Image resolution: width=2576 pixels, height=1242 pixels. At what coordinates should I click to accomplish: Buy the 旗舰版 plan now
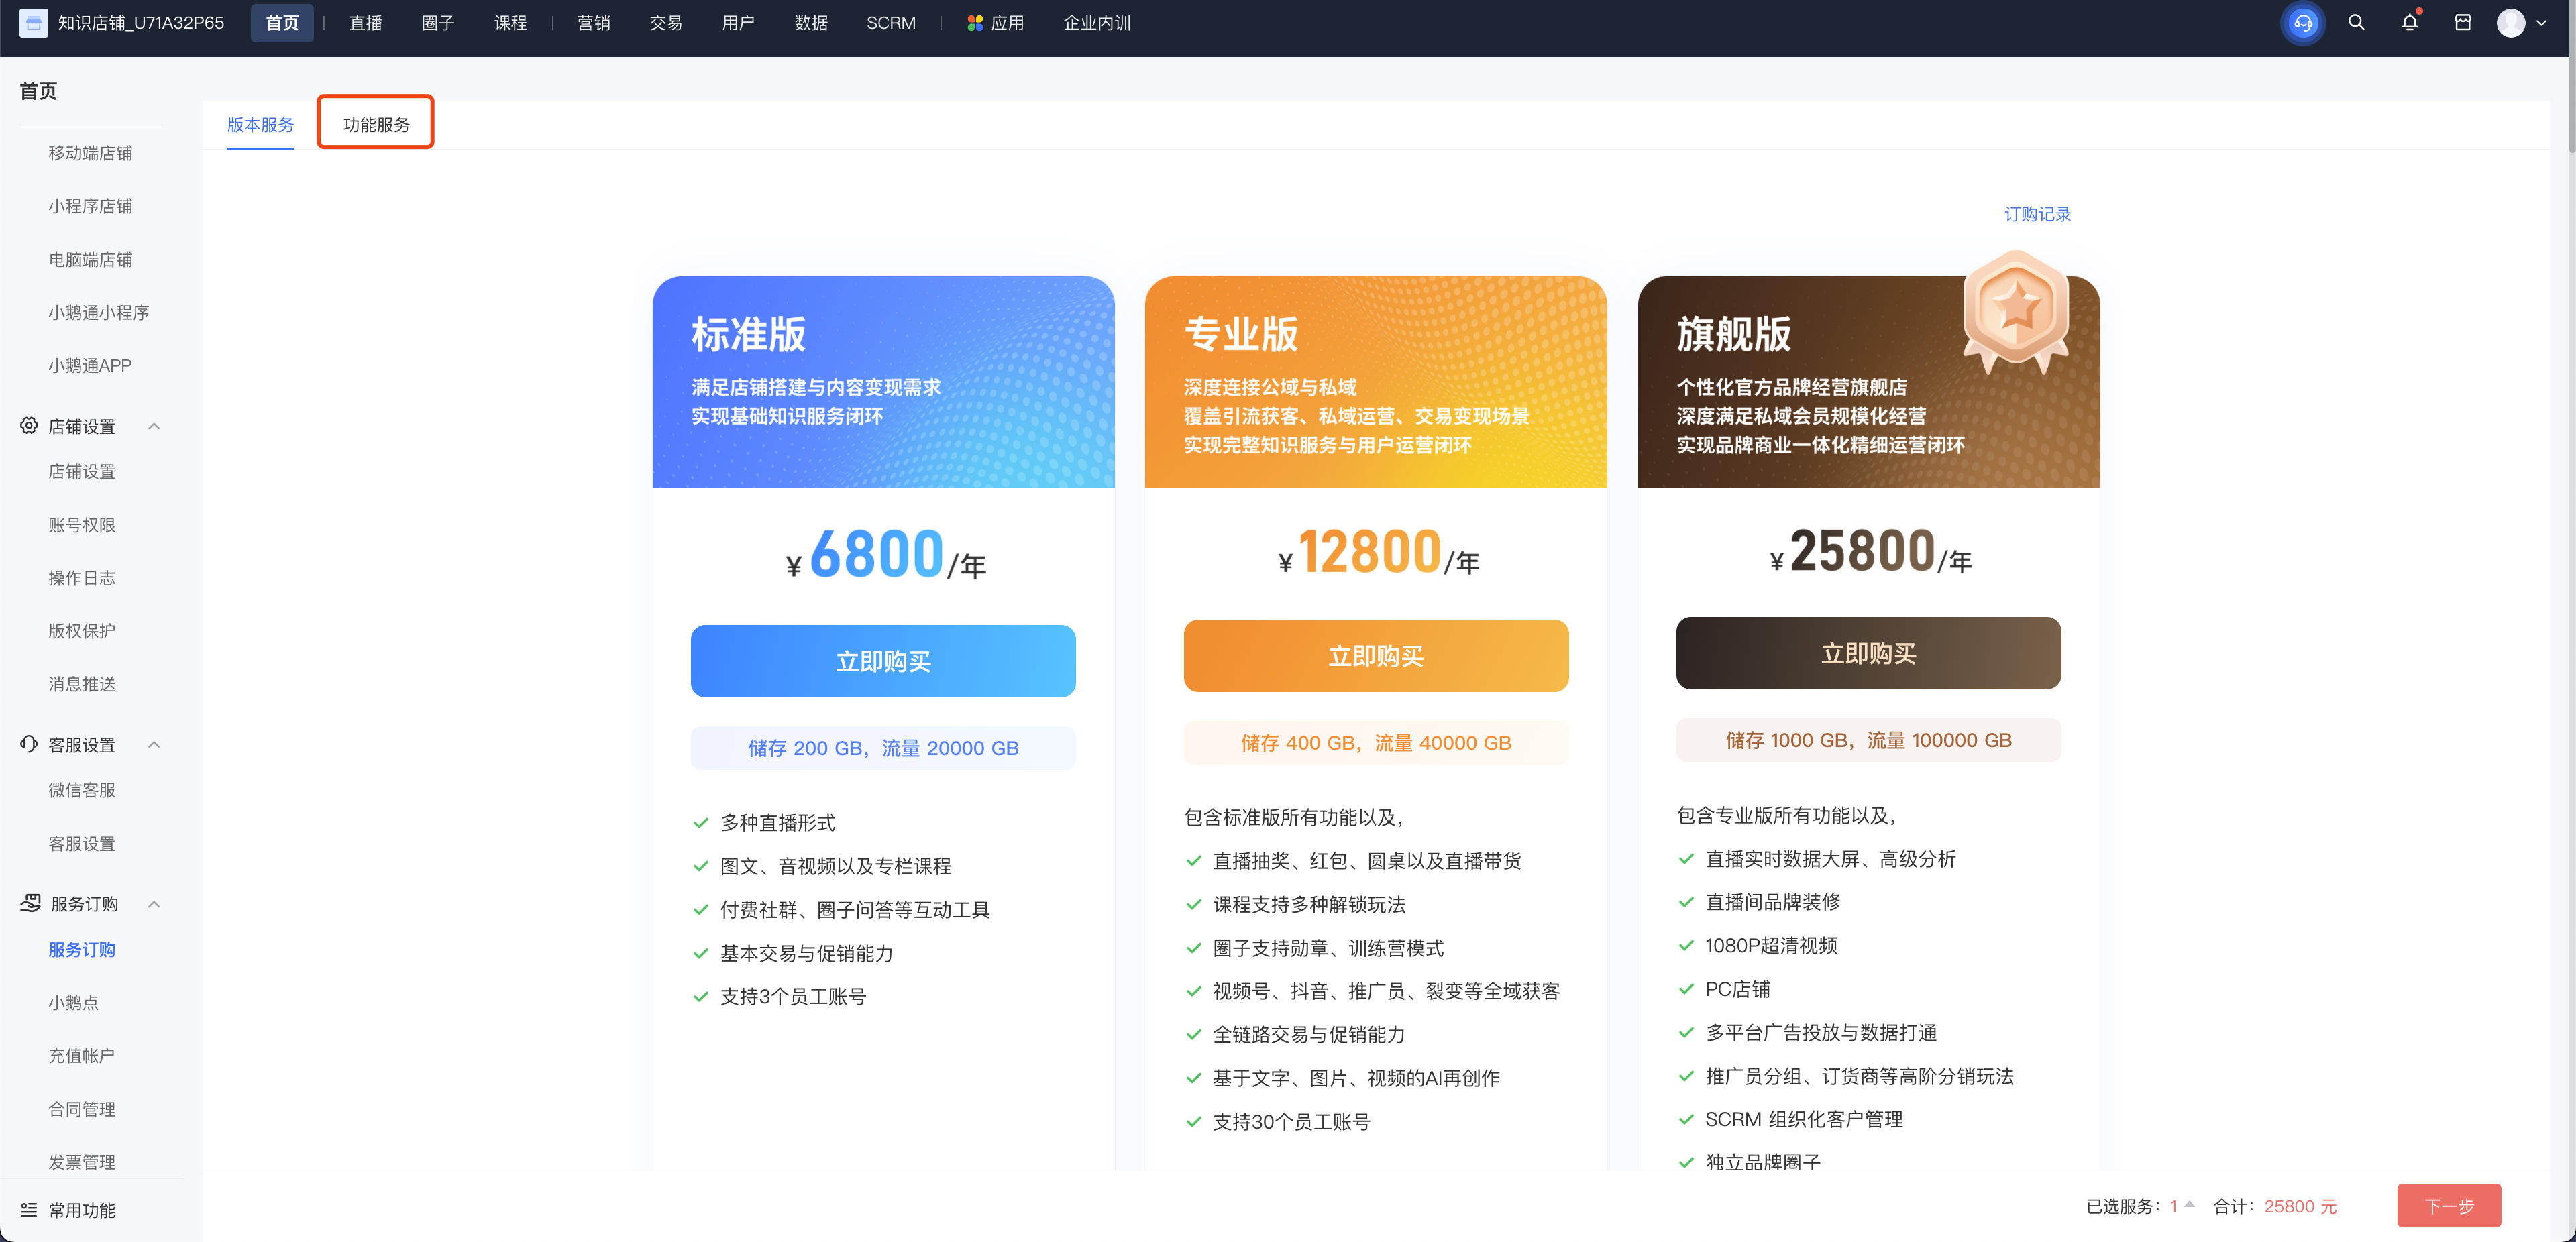(1868, 653)
